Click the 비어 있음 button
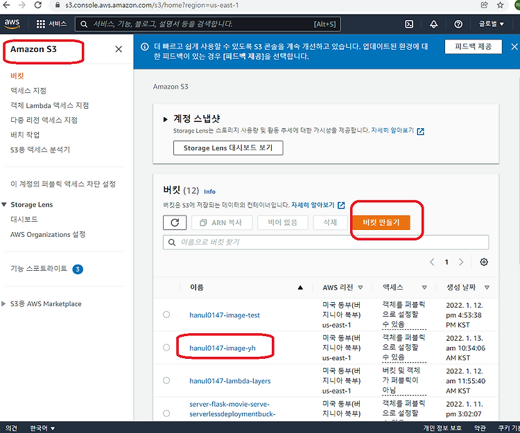Screen dimensions: 520x433 click(283, 222)
